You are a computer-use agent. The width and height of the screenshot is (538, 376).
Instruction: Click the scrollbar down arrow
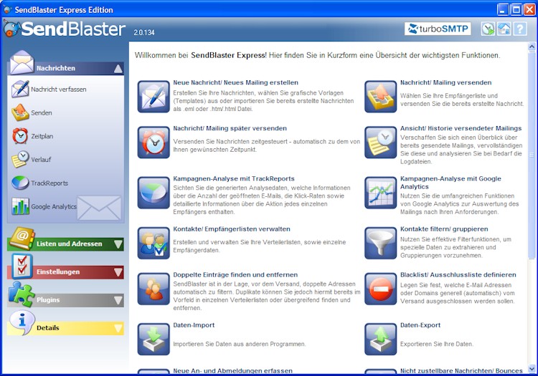[532, 369]
